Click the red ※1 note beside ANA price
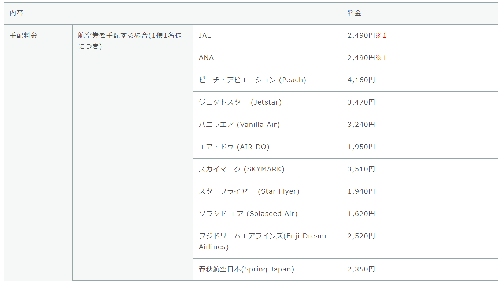The image size is (501, 281). [381, 58]
